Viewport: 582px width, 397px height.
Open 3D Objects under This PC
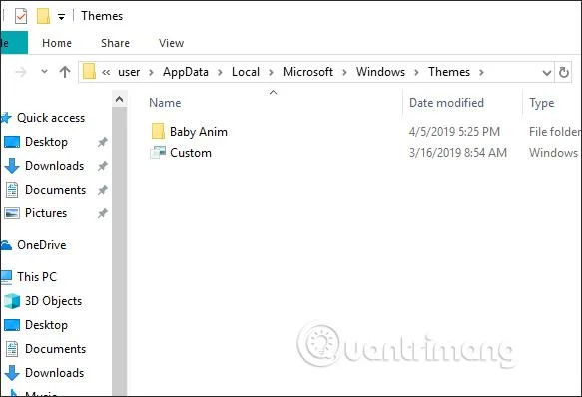tap(53, 301)
